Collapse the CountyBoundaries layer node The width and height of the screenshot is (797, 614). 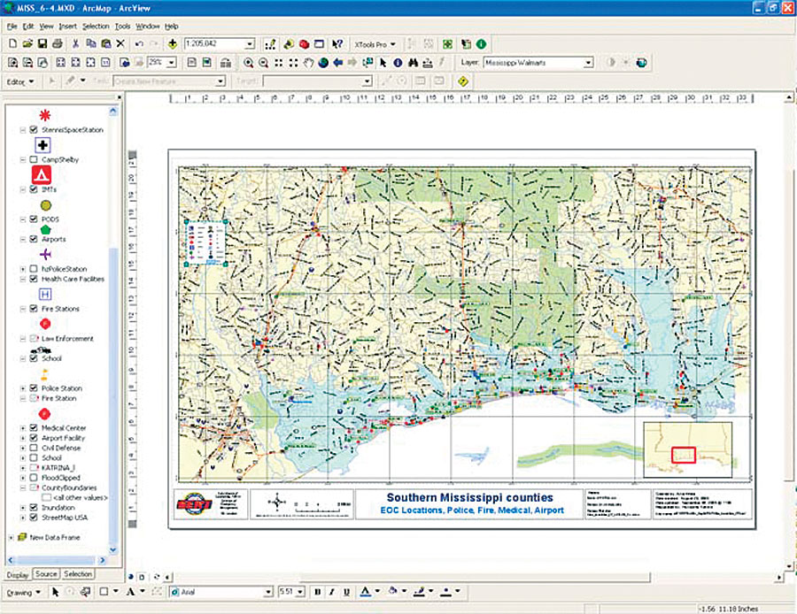[23, 488]
